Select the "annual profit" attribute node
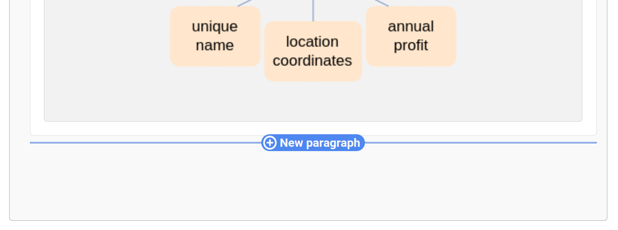Image resolution: width=618 pixels, height=230 pixels. point(411,36)
